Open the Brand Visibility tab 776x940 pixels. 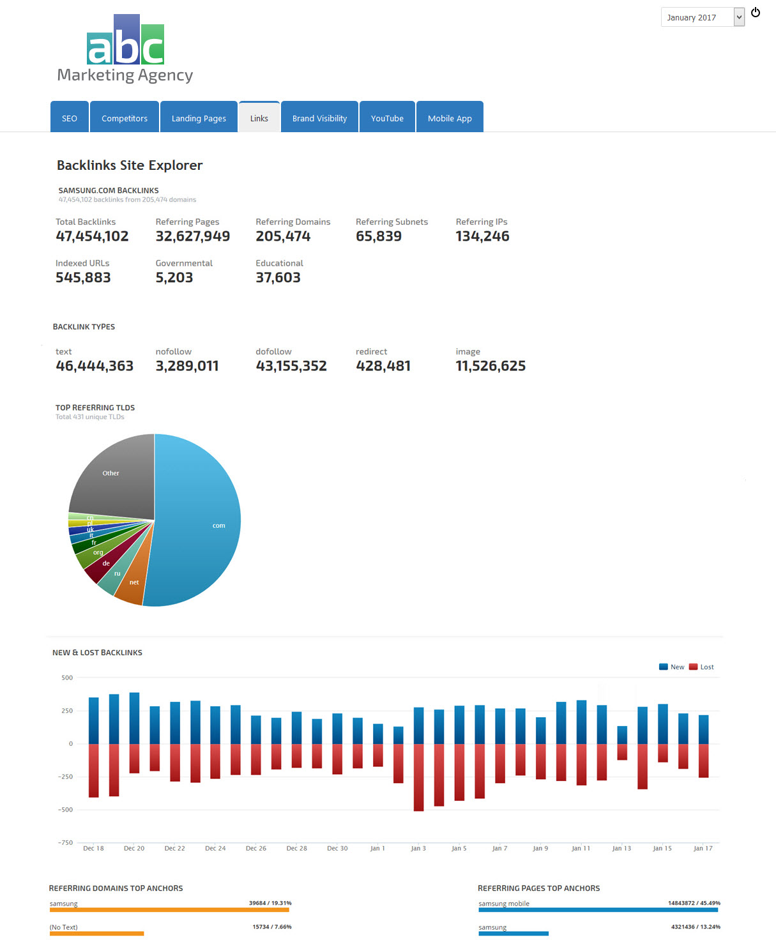point(319,118)
